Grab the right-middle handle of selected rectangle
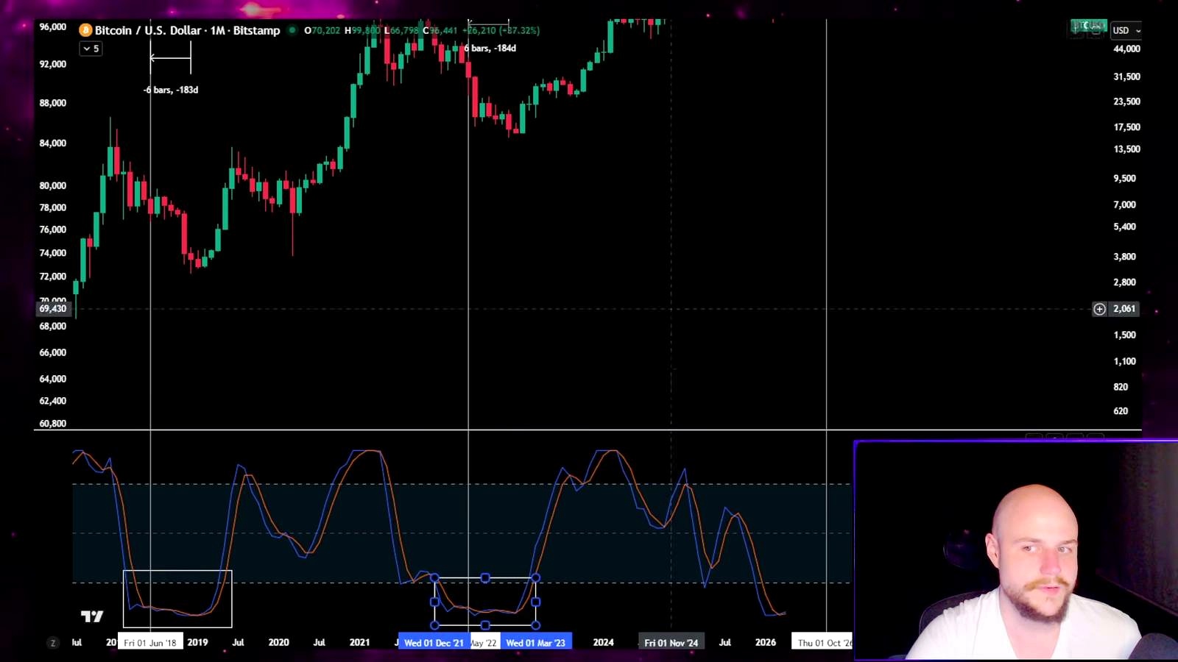 tap(535, 602)
